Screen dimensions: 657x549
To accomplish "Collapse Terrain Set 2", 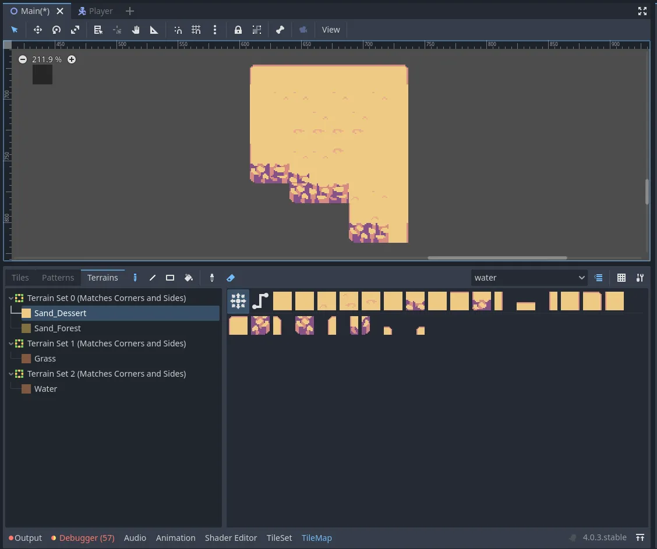I will coord(11,374).
